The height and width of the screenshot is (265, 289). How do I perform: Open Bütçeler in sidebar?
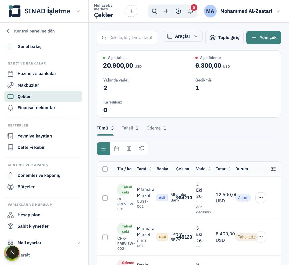point(43,187)
